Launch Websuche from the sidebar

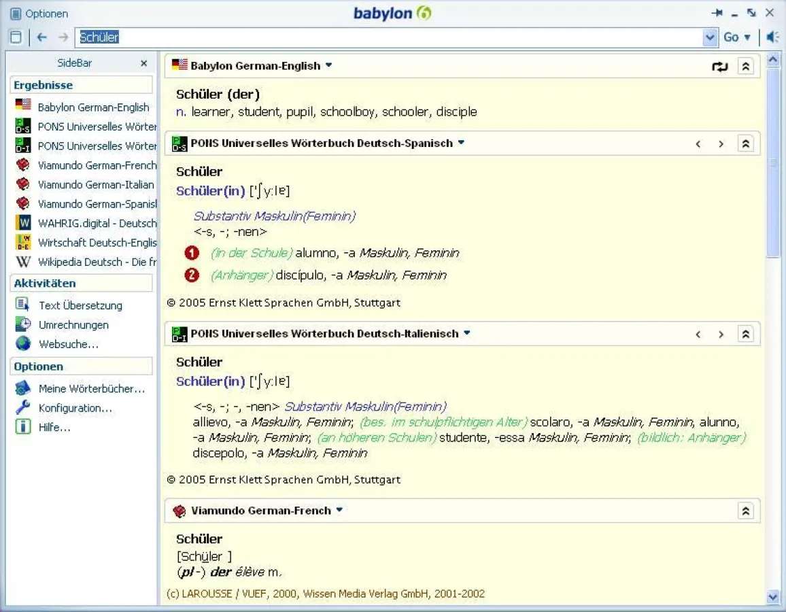(68, 344)
